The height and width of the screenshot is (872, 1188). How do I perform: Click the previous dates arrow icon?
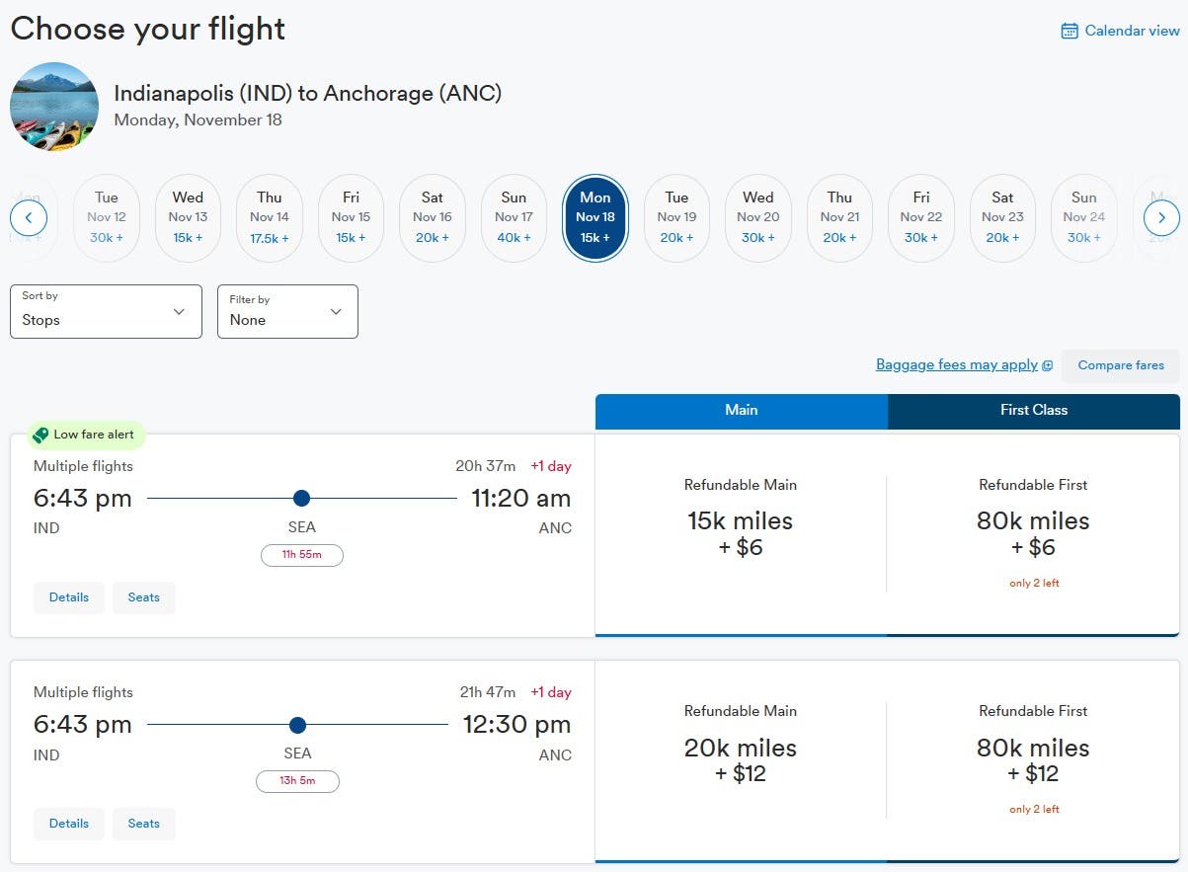(x=29, y=217)
